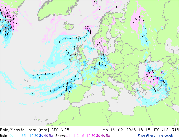Click the "GFS 0.25" model label

pos(60,130)
